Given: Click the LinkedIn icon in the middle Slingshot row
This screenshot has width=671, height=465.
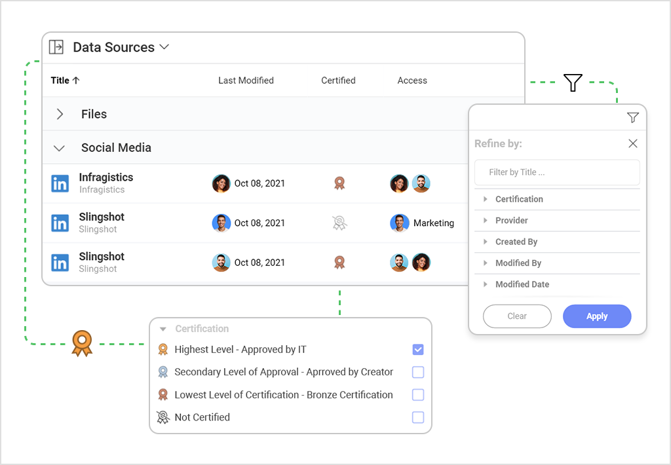Looking at the screenshot, I should click(60, 223).
